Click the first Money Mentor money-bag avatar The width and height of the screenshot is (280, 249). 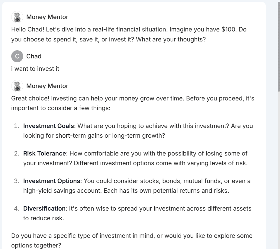(x=17, y=17)
